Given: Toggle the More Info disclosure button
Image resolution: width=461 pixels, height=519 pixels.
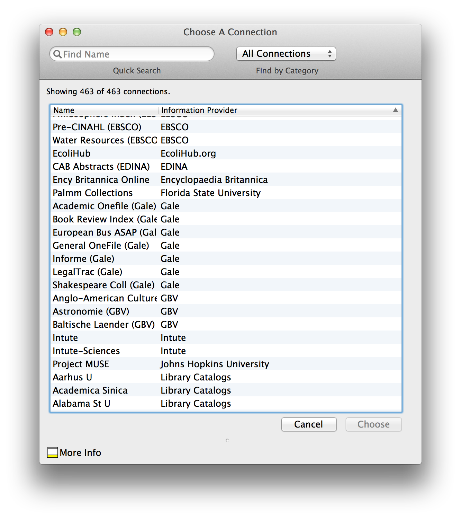Looking at the screenshot, I should (x=53, y=452).
